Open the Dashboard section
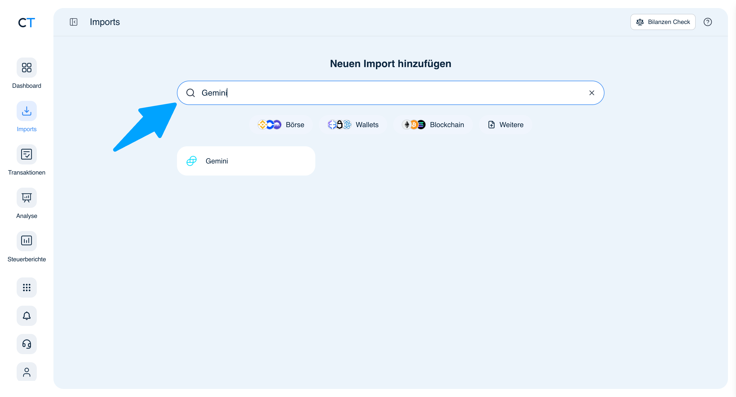The height and width of the screenshot is (397, 736). pos(26,73)
